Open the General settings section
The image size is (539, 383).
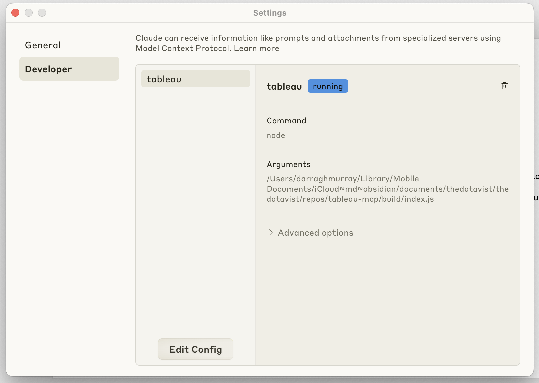[x=43, y=45]
